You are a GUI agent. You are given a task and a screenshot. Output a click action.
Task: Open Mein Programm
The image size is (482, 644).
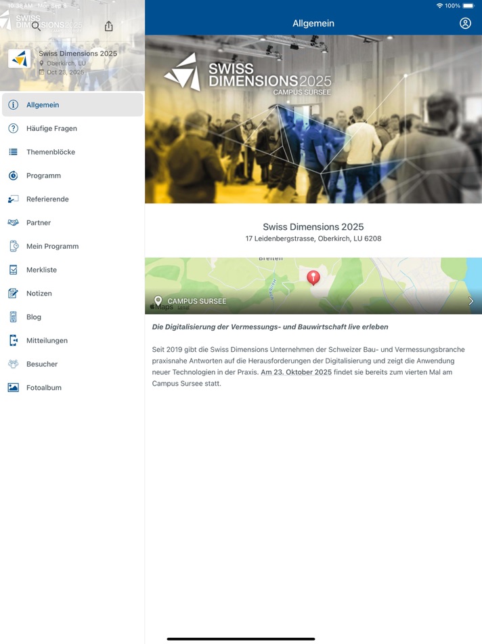pyautogui.click(x=72, y=246)
